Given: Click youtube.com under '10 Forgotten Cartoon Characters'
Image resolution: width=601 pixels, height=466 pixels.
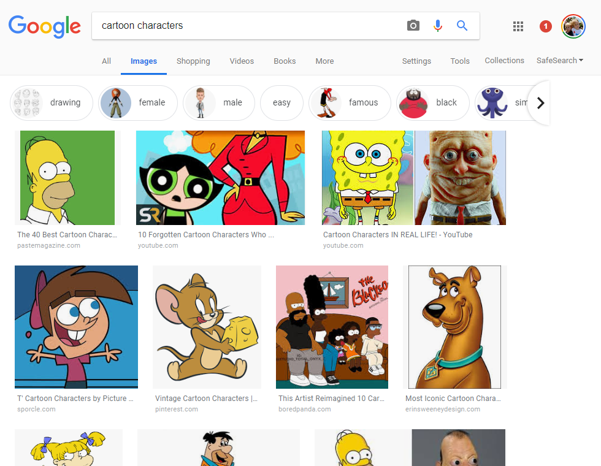Looking at the screenshot, I should point(158,245).
